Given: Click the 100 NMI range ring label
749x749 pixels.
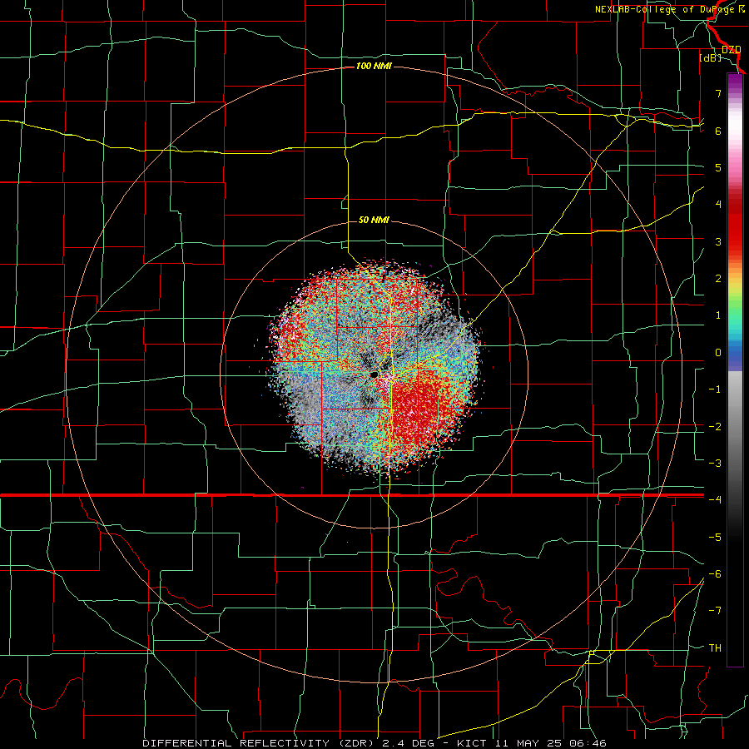Looking at the screenshot, I should 374,66.
